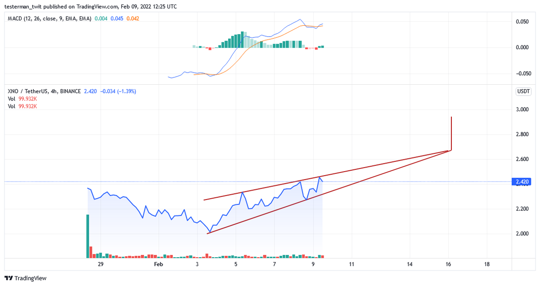
Task: Select the MACD histogram value 0.004
Action: pyautogui.click(x=101, y=19)
